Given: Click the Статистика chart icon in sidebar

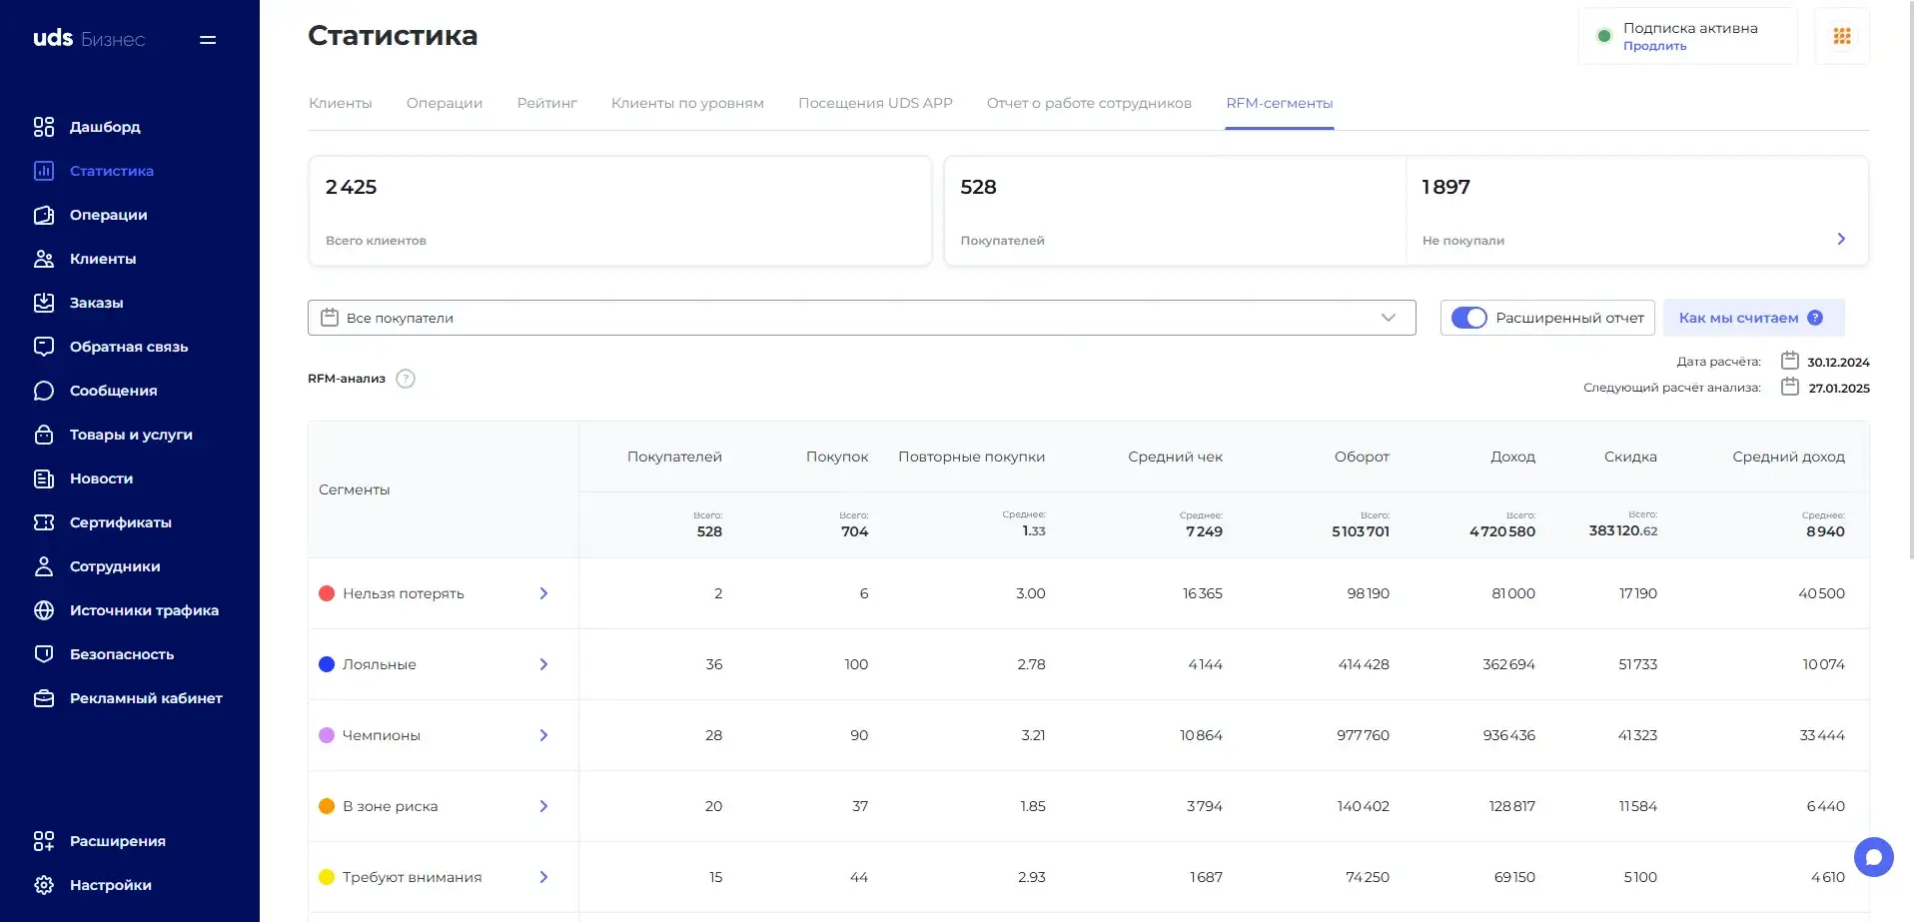Looking at the screenshot, I should 44,171.
